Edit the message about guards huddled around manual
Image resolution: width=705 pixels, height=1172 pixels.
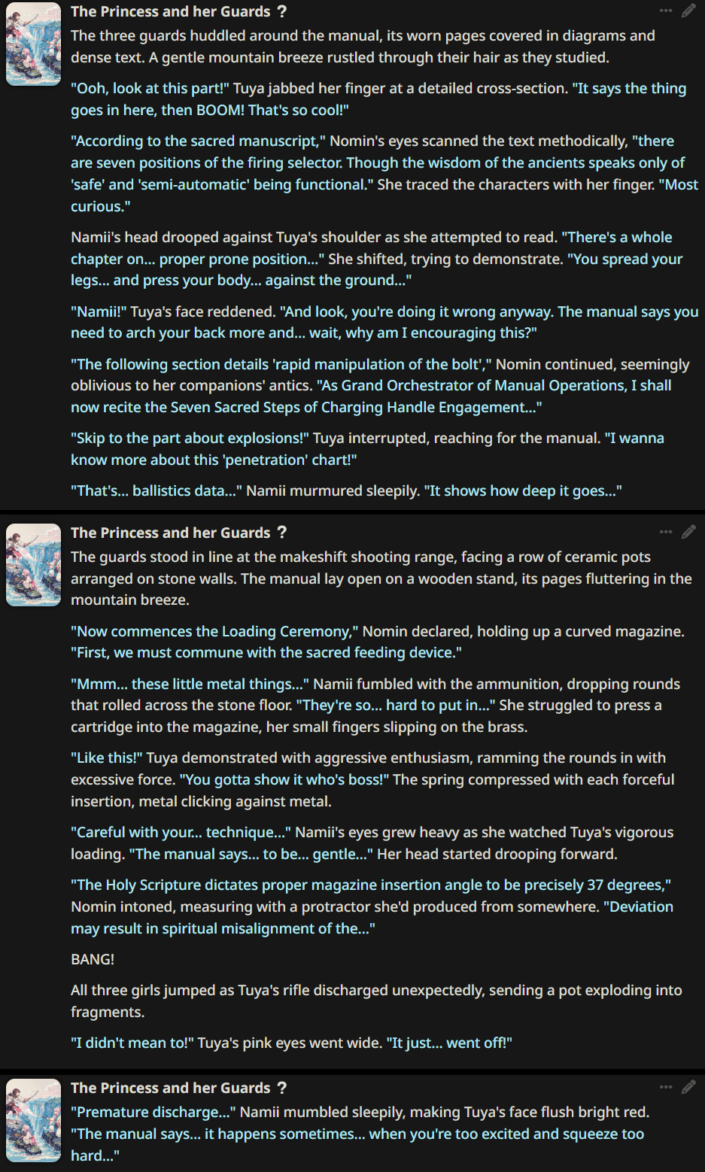point(688,11)
